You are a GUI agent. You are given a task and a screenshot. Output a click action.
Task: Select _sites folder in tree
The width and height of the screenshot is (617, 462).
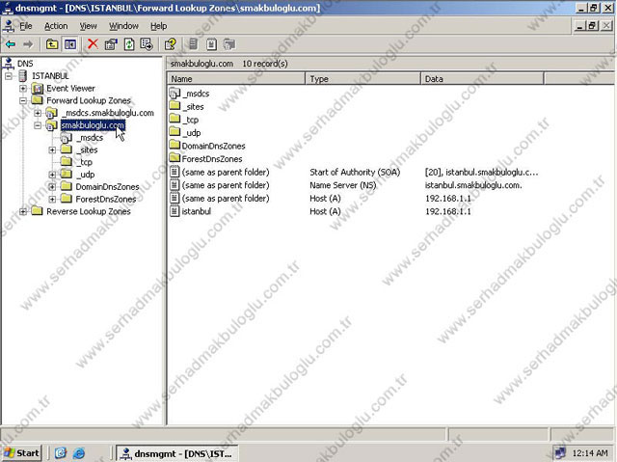click(88, 149)
